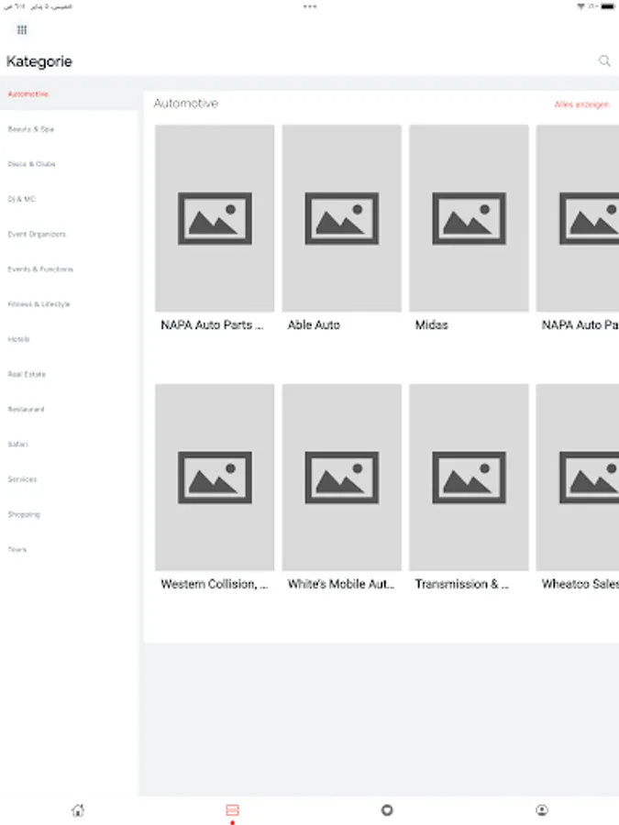Viewport: 619px width, 825px height.
Task: Open the Able Auto listing image
Action: (x=342, y=218)
